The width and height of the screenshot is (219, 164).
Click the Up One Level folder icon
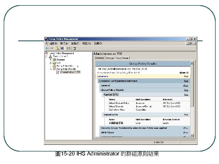58,48
